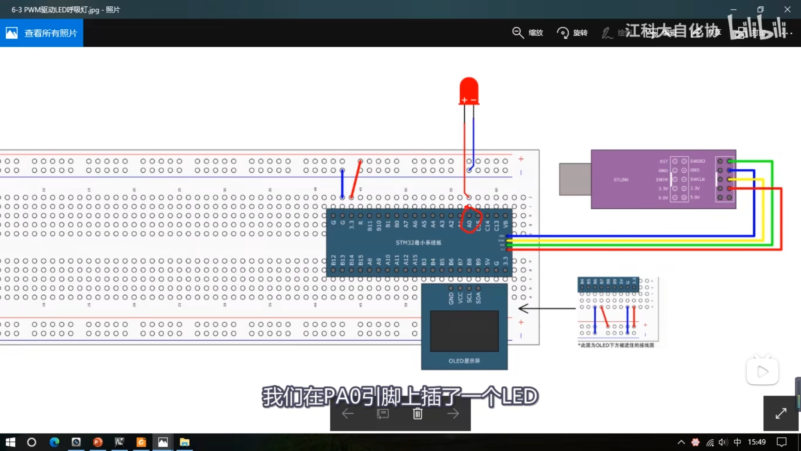
Task: Start slideshow from bottom bar icon
Action: (383, 414)
